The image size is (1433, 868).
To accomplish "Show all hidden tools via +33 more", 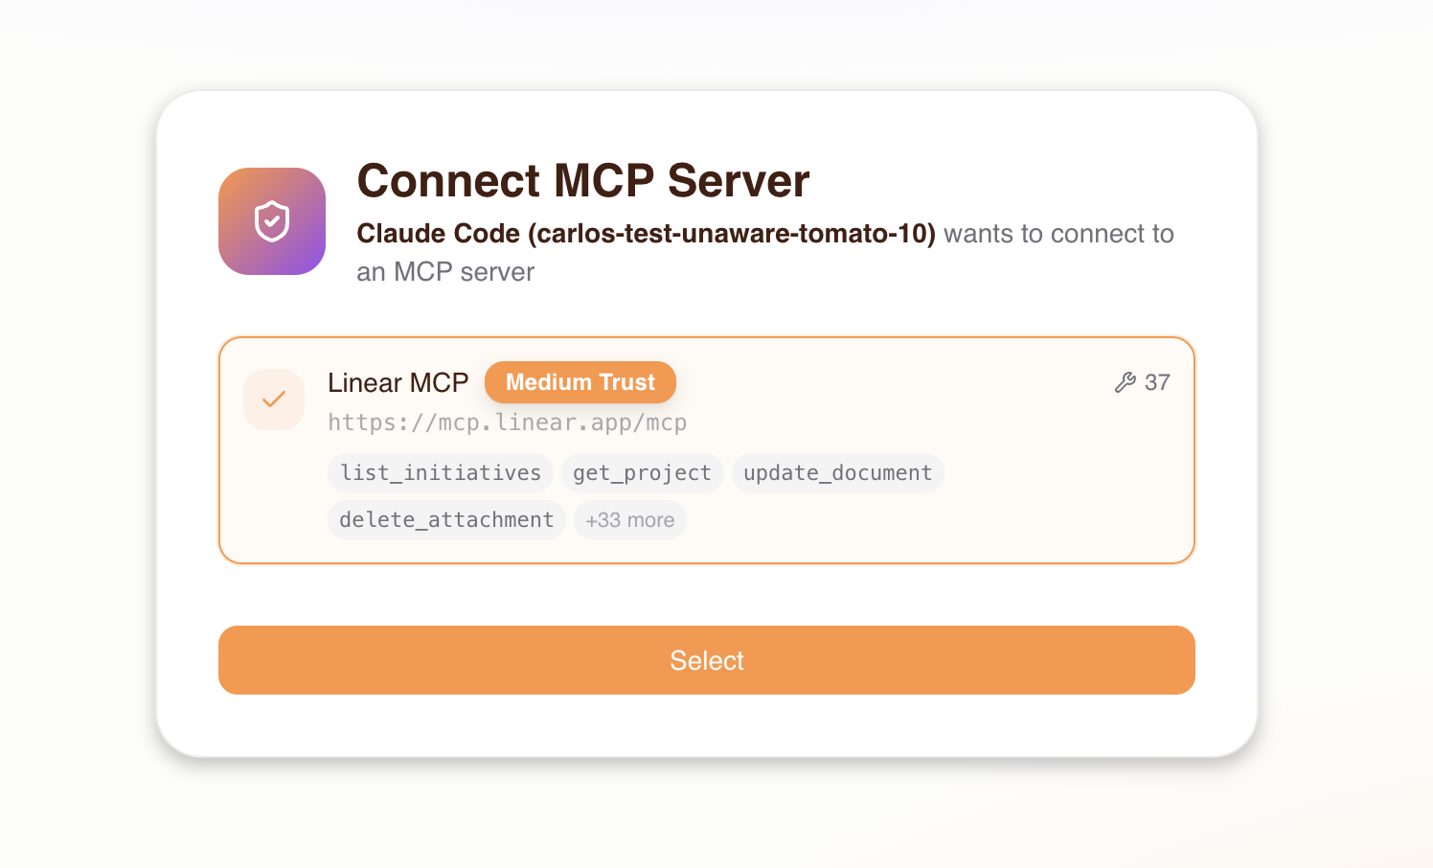I will click(x=629, y=519).
